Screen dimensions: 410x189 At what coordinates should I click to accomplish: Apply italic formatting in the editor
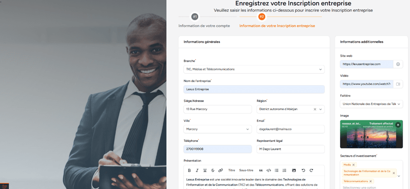tap(197, 170)
